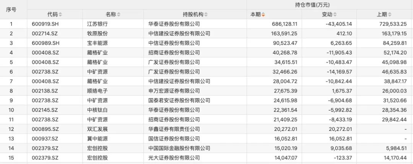This screenshot has width=413, height=164.
Task: Click value 686,128.11
Action: point(285,24)
